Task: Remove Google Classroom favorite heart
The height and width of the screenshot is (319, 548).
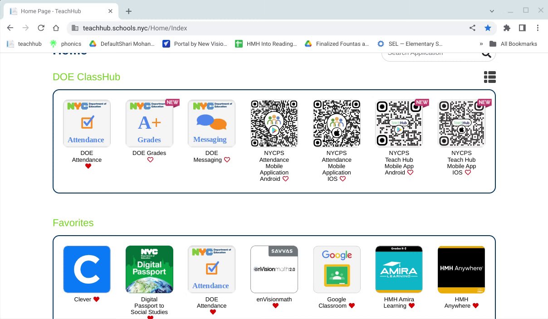Action: coord(352,306)
